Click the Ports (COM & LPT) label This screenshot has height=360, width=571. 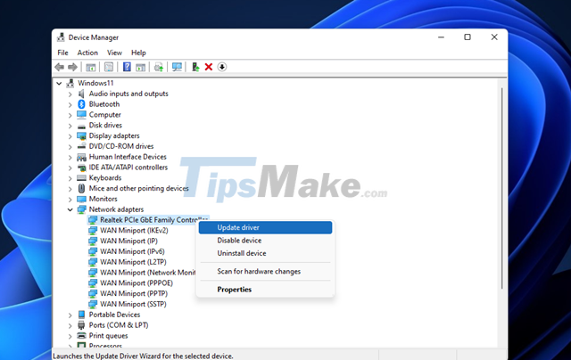[119, 325]
